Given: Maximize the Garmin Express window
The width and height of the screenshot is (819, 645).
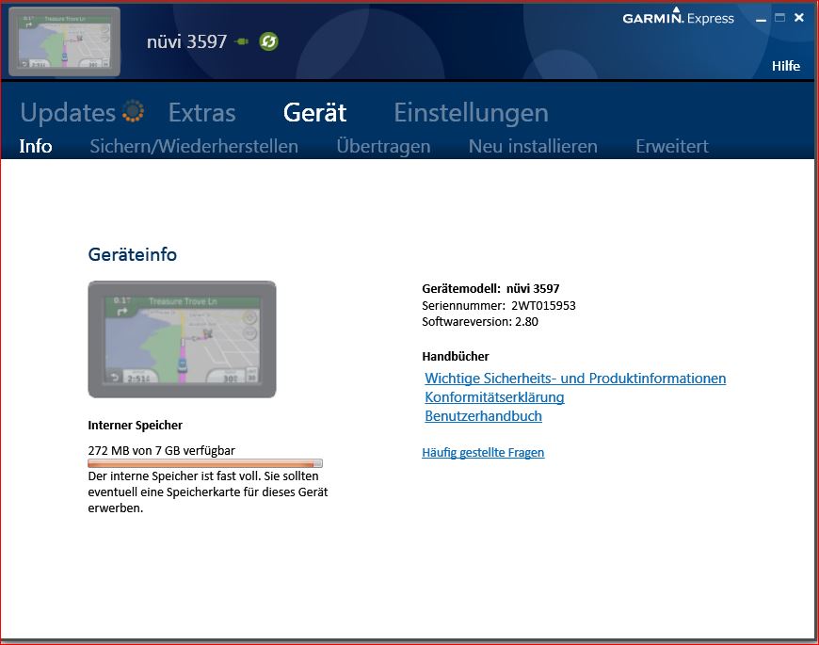Looking at the screenshot, I should point(779,18).
